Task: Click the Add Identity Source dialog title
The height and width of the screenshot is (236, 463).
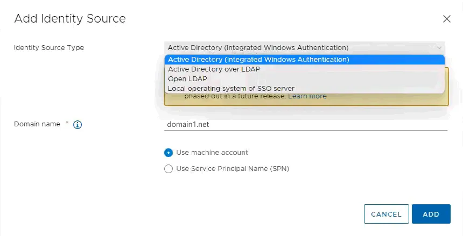Action: coord(70,19)
